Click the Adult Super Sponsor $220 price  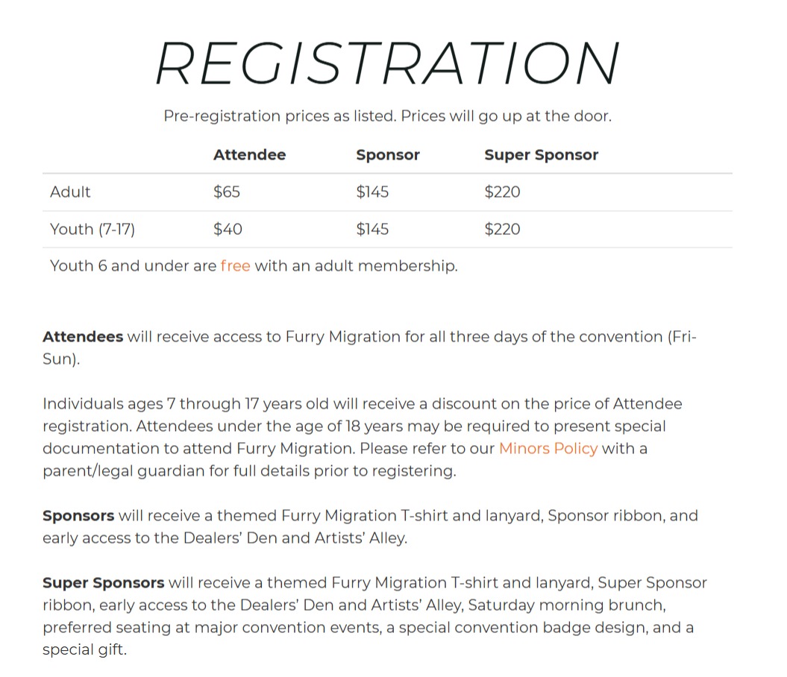(502, 192)
